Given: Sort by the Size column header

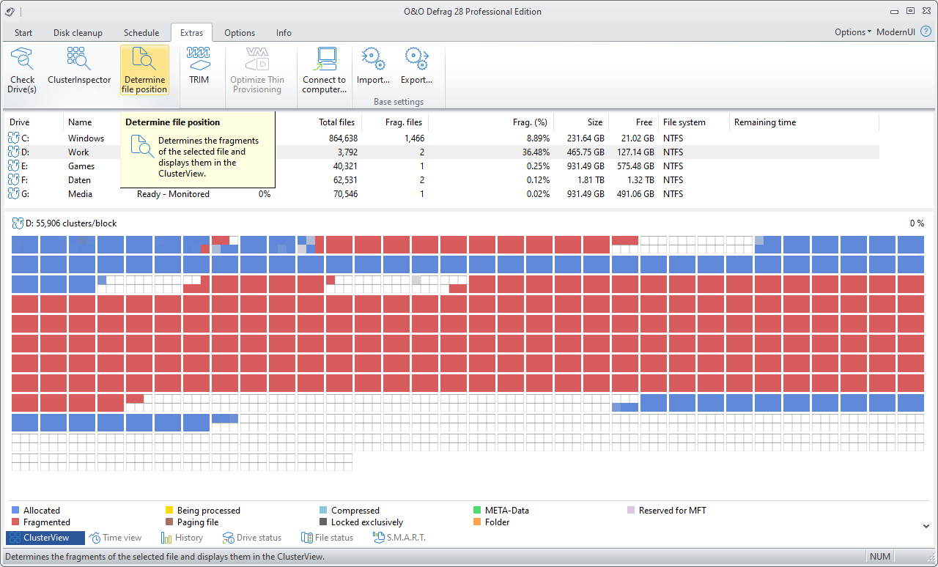Looking at the screenshot, I should click(x=594, y=122).
